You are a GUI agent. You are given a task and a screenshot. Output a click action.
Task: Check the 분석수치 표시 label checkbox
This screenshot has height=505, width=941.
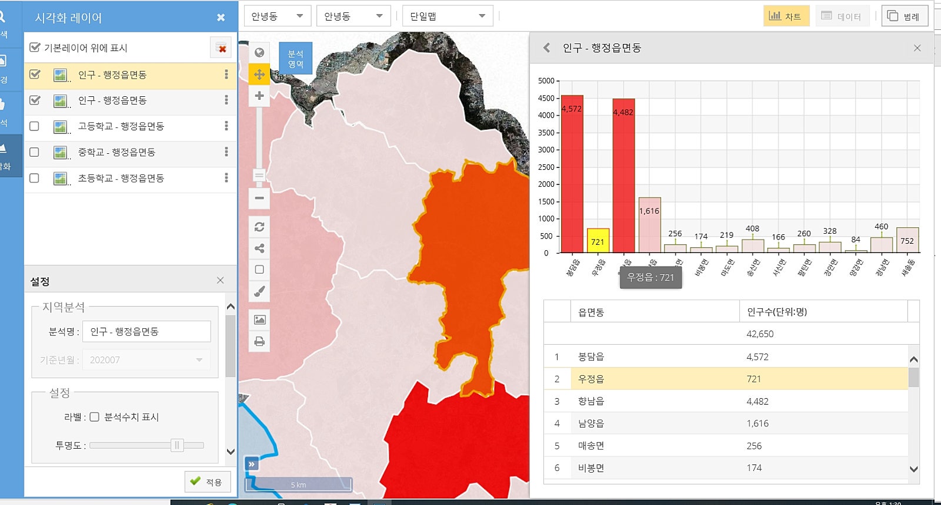pyautogui.click(x=94, y=417)
